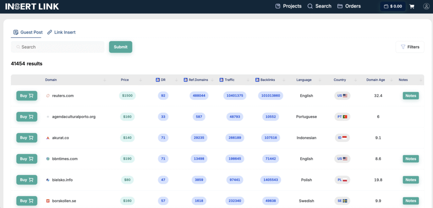Open Notes for borskollen.se
Image resolution: width=433 pixels, height=208 pixels.
click(411, 201)
